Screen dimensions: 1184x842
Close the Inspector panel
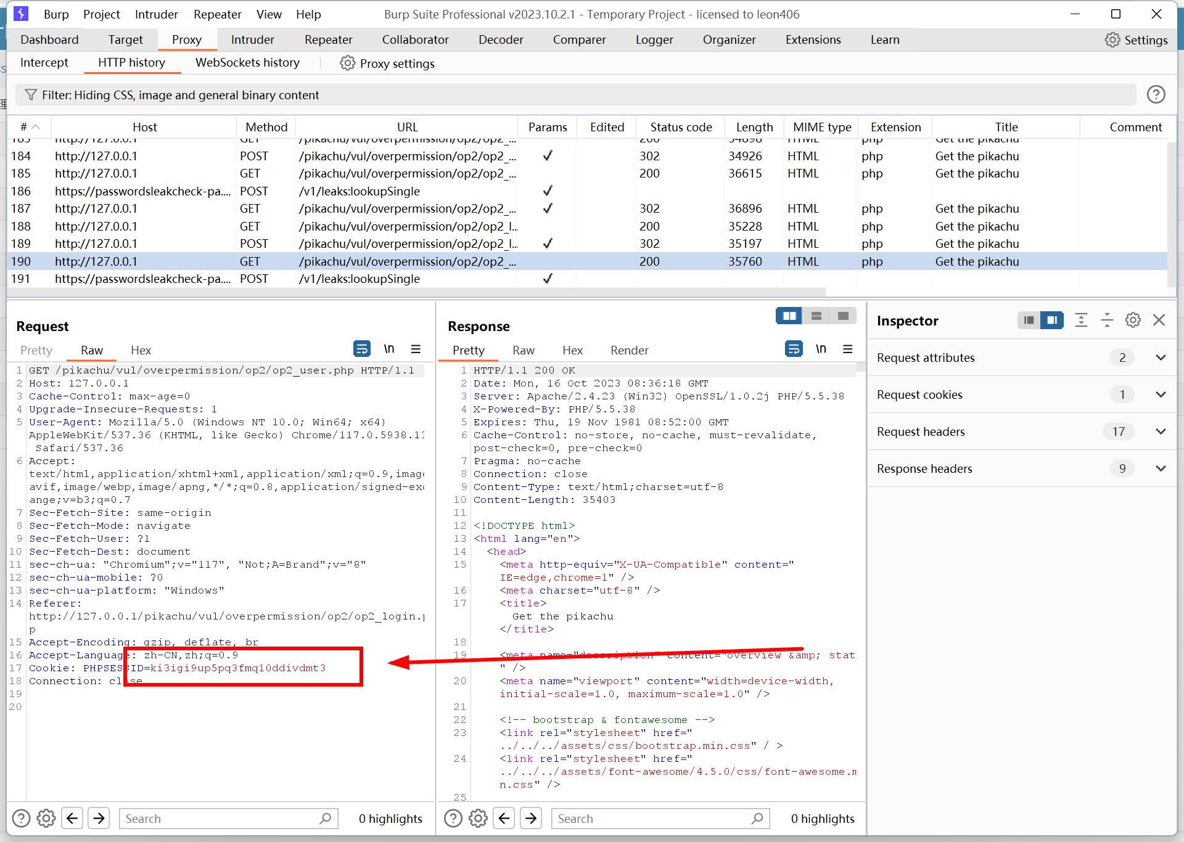pyautogui.click(x=1159, y=320)
